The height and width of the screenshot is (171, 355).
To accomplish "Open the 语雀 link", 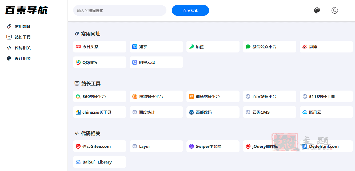I will [x=213, y=47].
